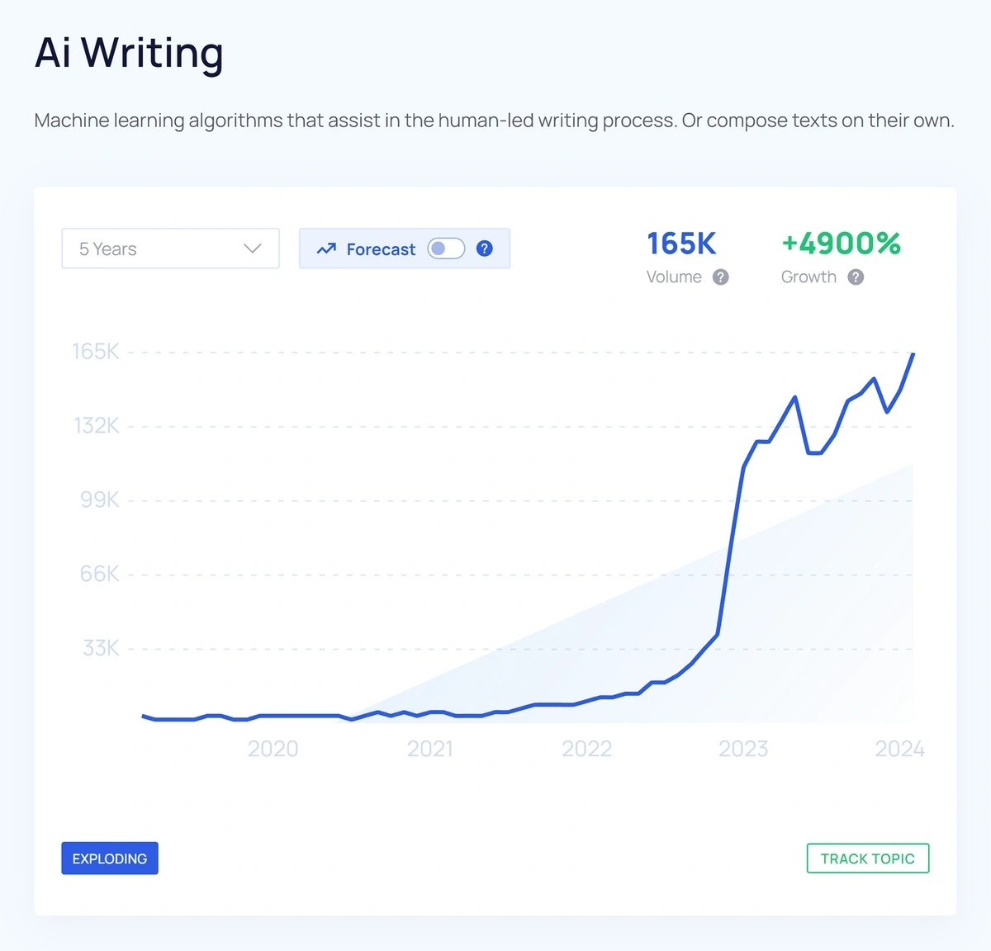This screenshot has height=951, width=991.
Task: Click the 132K y-axis label
Action: (x=97, y=426)
